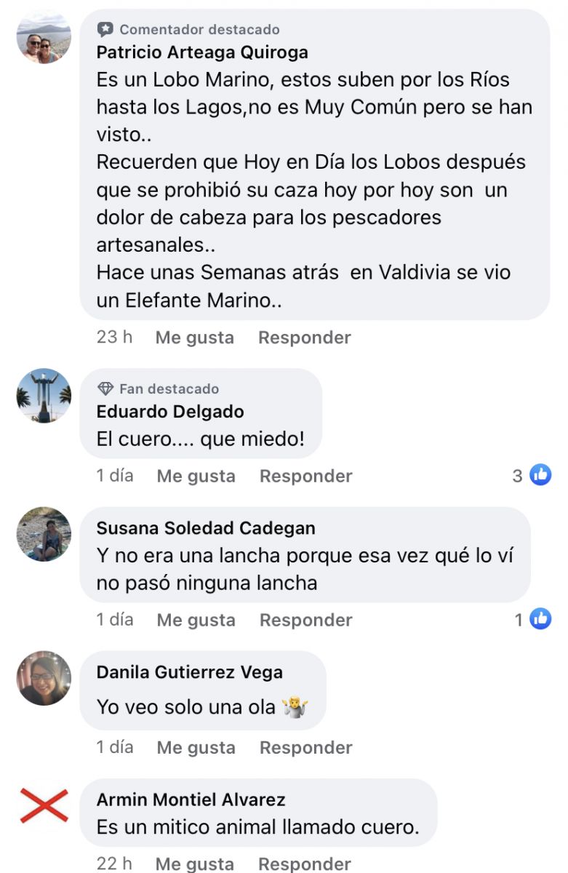This screenshot has width=568, height=873.
Task: Open Danila Gutierrez Vega's profile name
Action: coord(190,672)
